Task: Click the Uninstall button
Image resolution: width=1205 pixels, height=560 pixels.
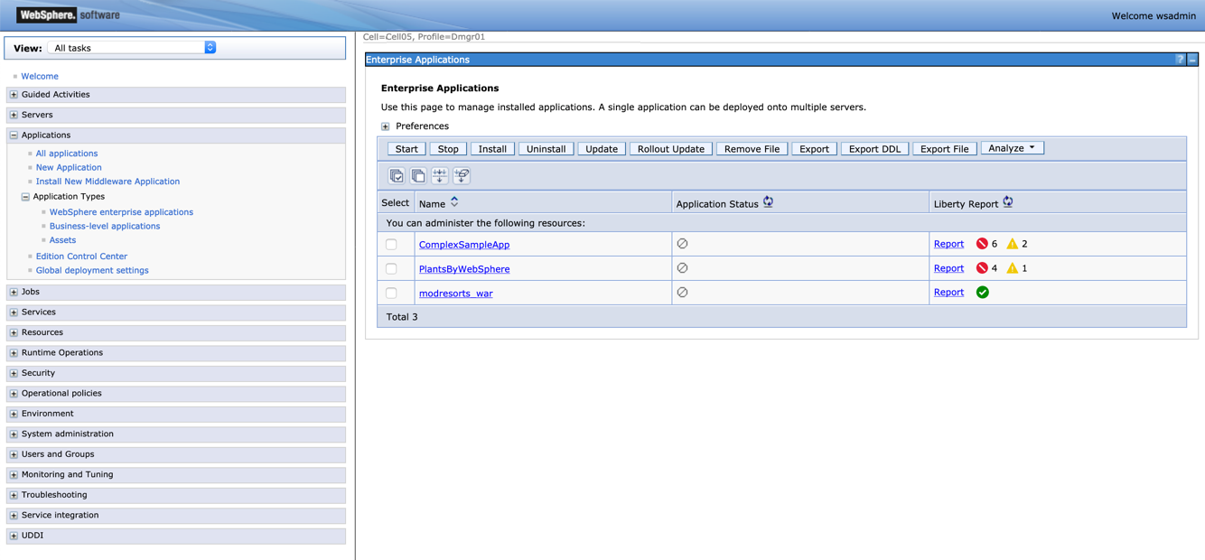Action: (546, 149)
